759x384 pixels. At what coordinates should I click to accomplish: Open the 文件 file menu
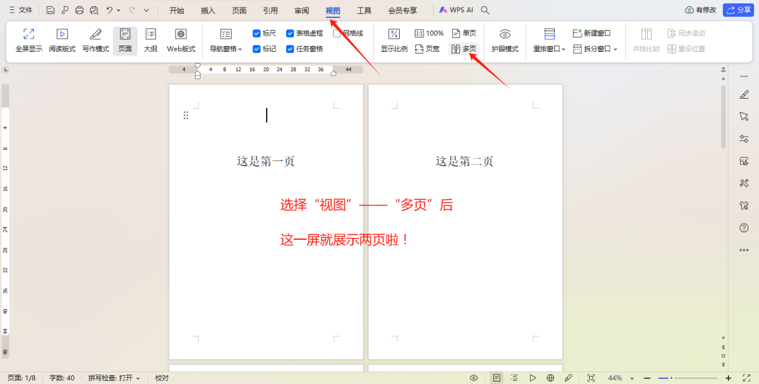21,10
